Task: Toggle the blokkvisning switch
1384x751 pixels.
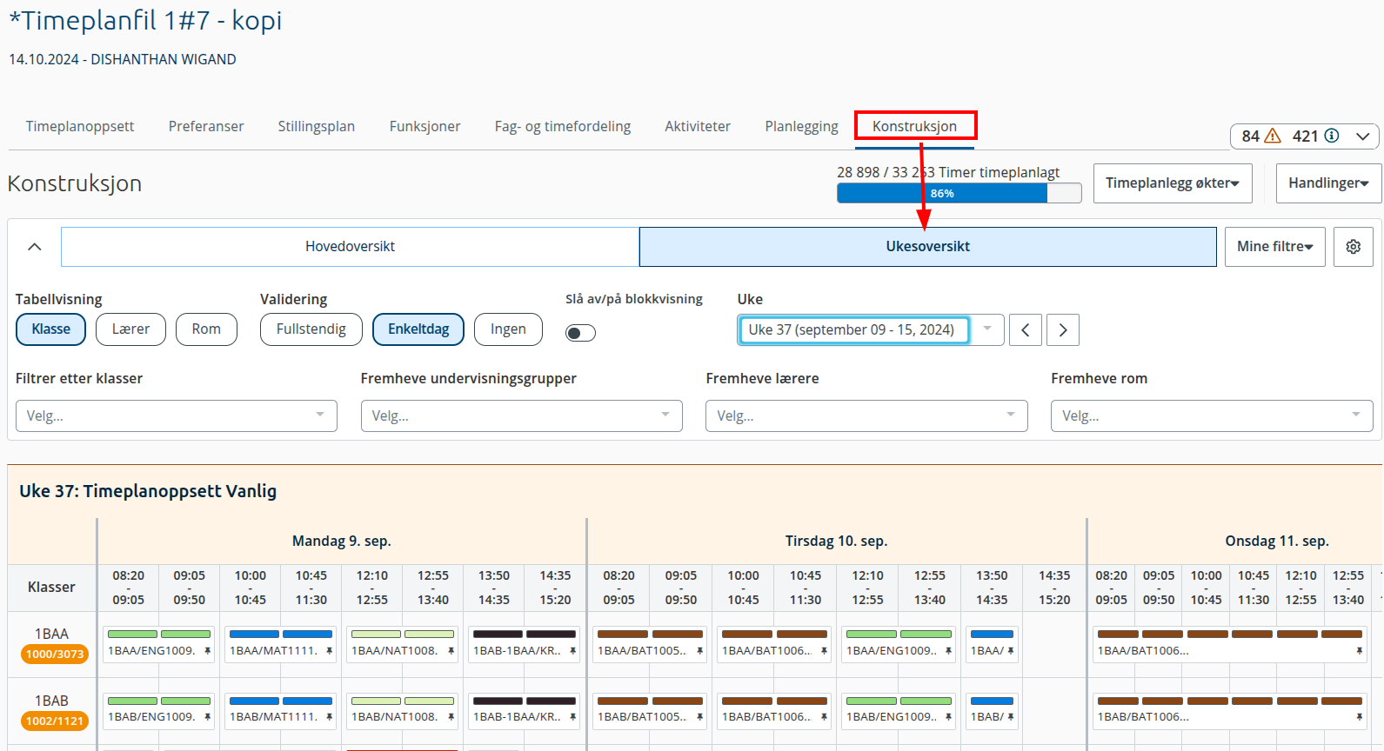Action: pyautogui.click(x=580, y=333)
